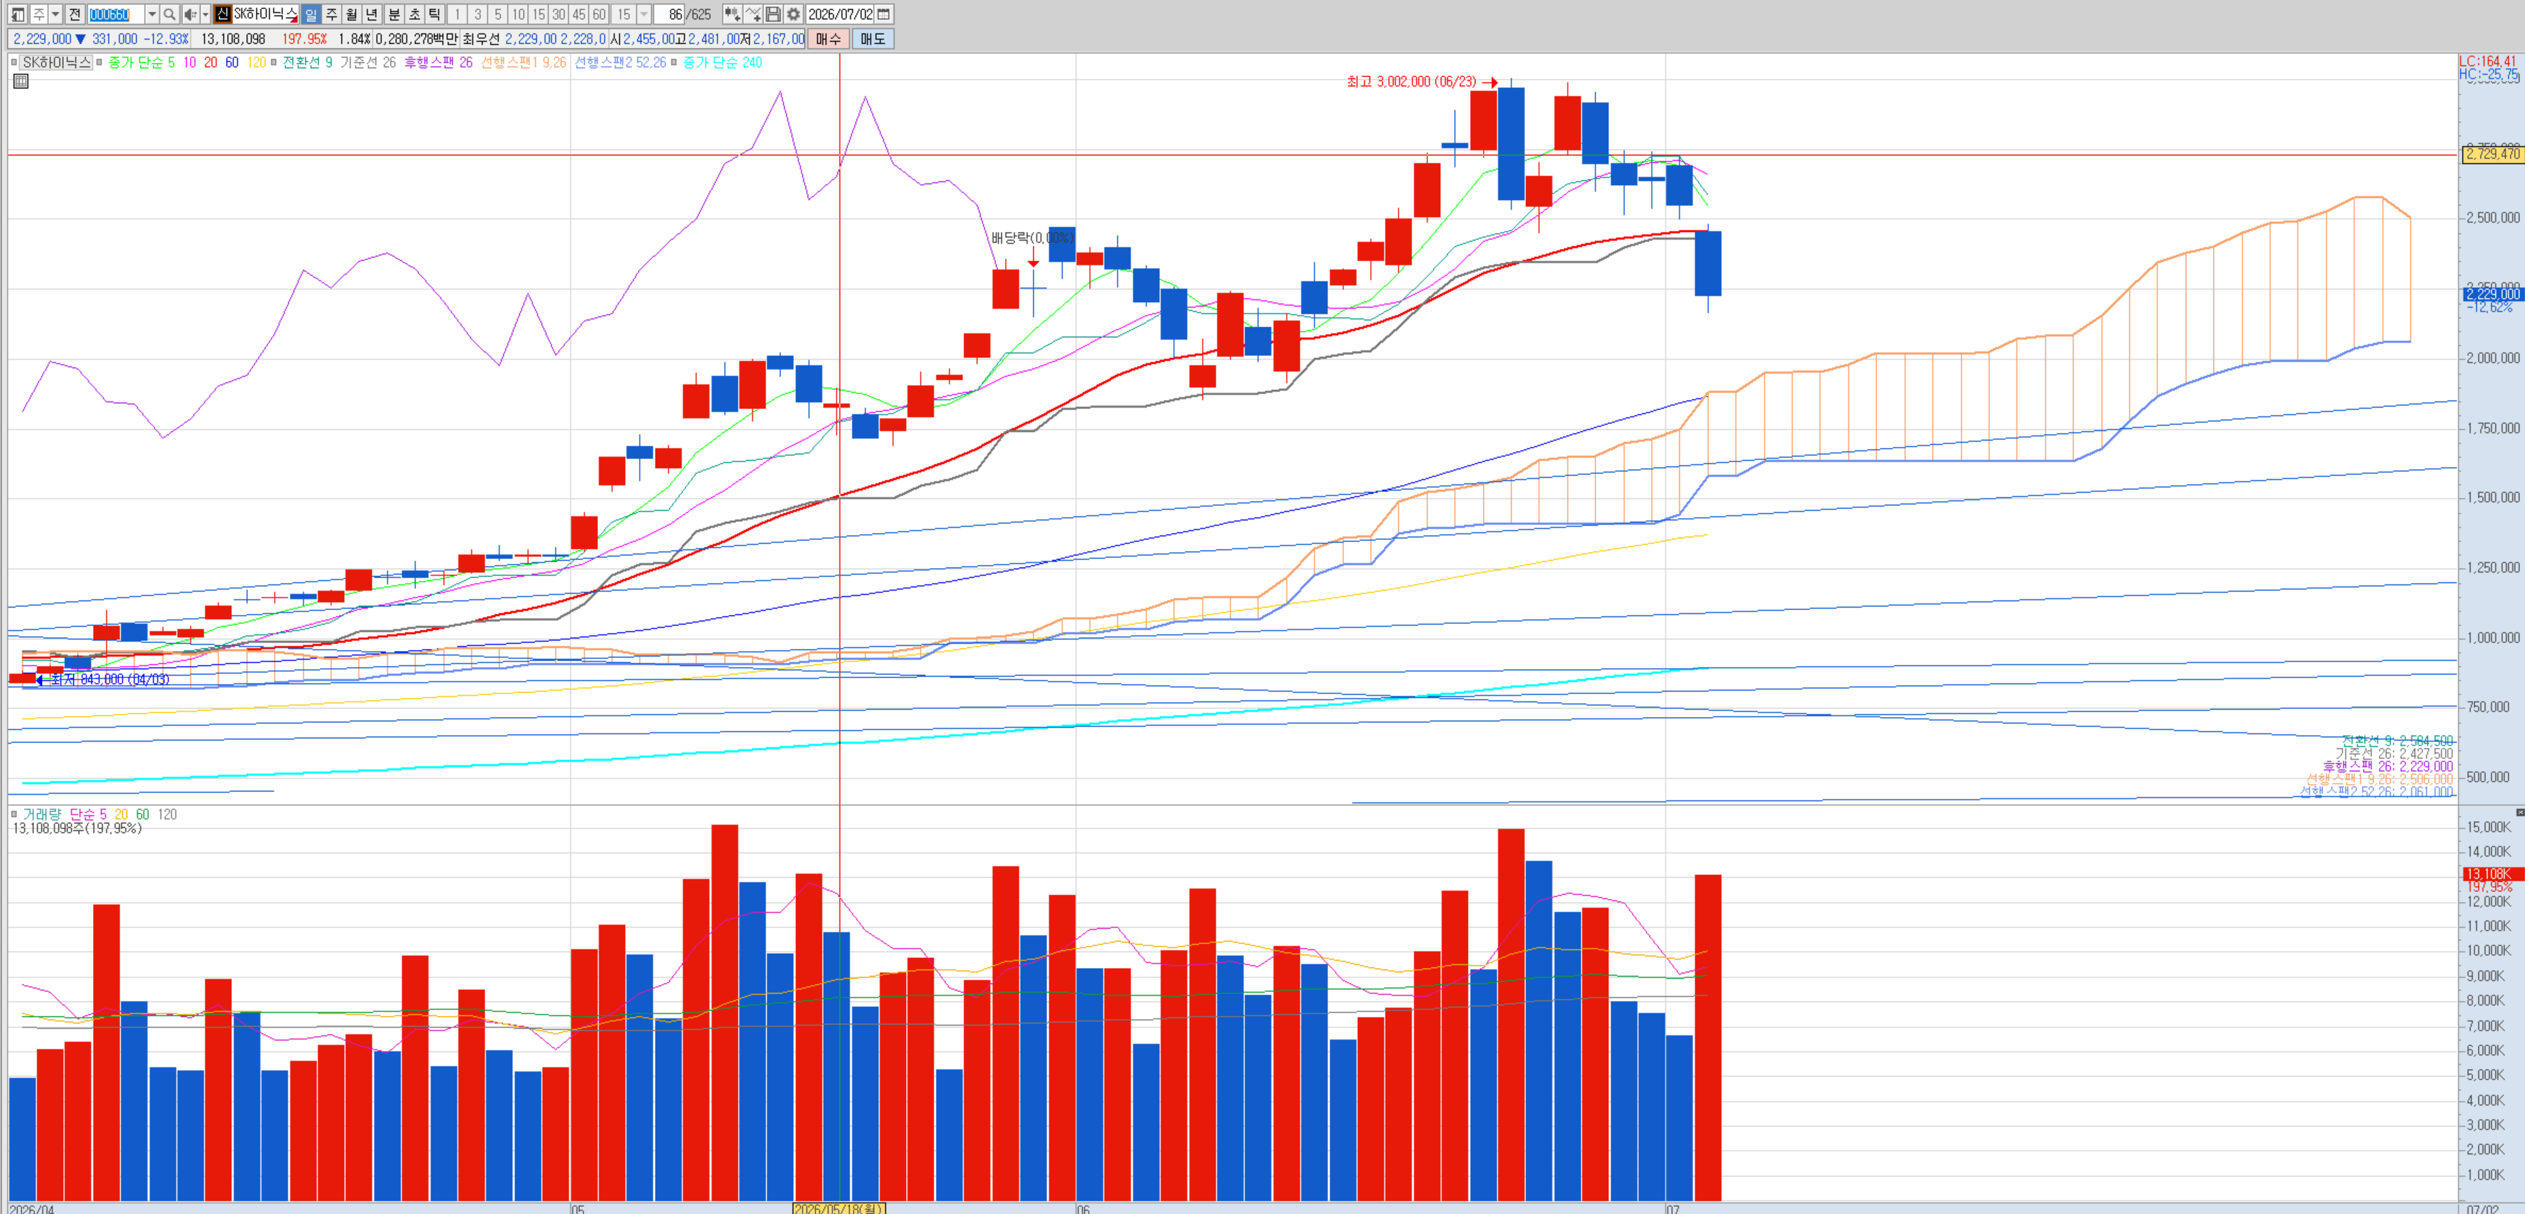The image size is (2525, 1214).
Task: Click the magenta 10 moving average label
Action: 189,62
